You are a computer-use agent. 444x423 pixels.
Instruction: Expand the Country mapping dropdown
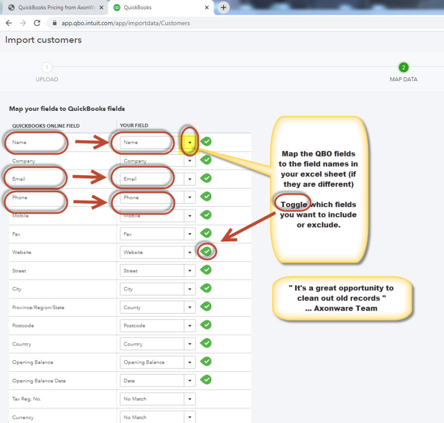(x=190, y=344)
